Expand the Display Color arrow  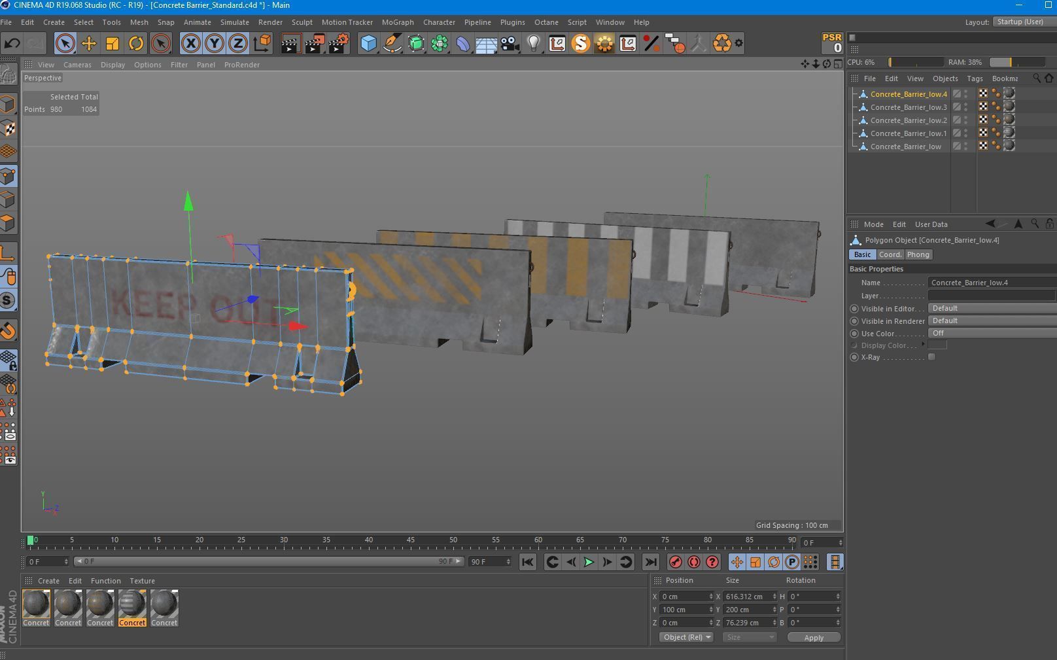(x=923, y=345)
